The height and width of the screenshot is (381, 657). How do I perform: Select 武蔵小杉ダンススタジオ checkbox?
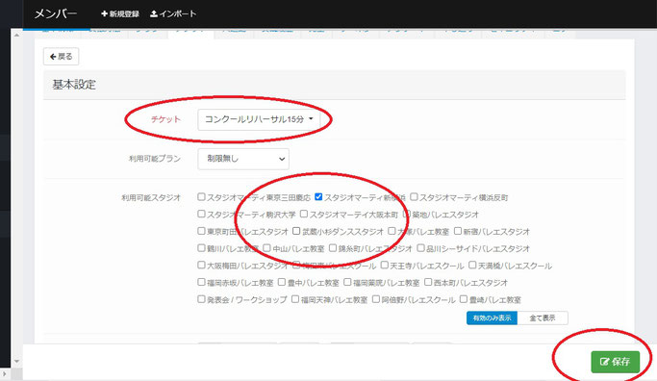coord(296,231)
